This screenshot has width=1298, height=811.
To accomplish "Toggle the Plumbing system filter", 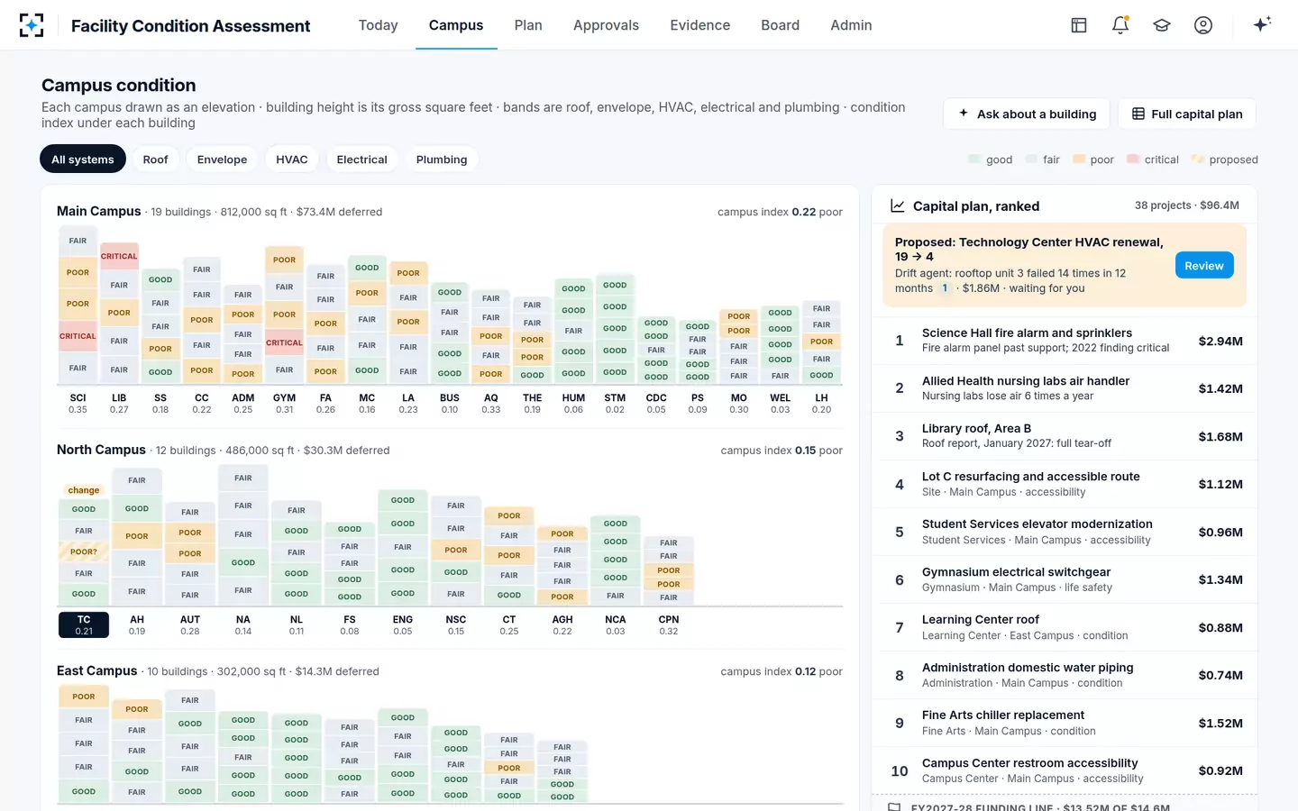I will [442, 159].
